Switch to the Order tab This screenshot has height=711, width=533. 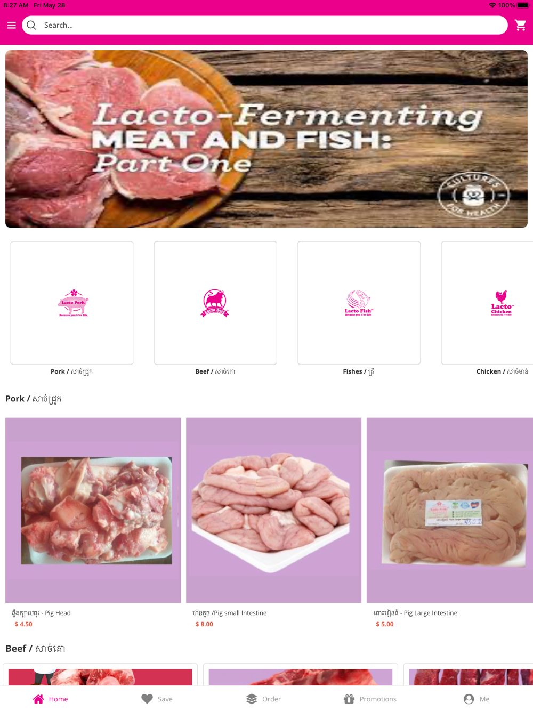264,699
